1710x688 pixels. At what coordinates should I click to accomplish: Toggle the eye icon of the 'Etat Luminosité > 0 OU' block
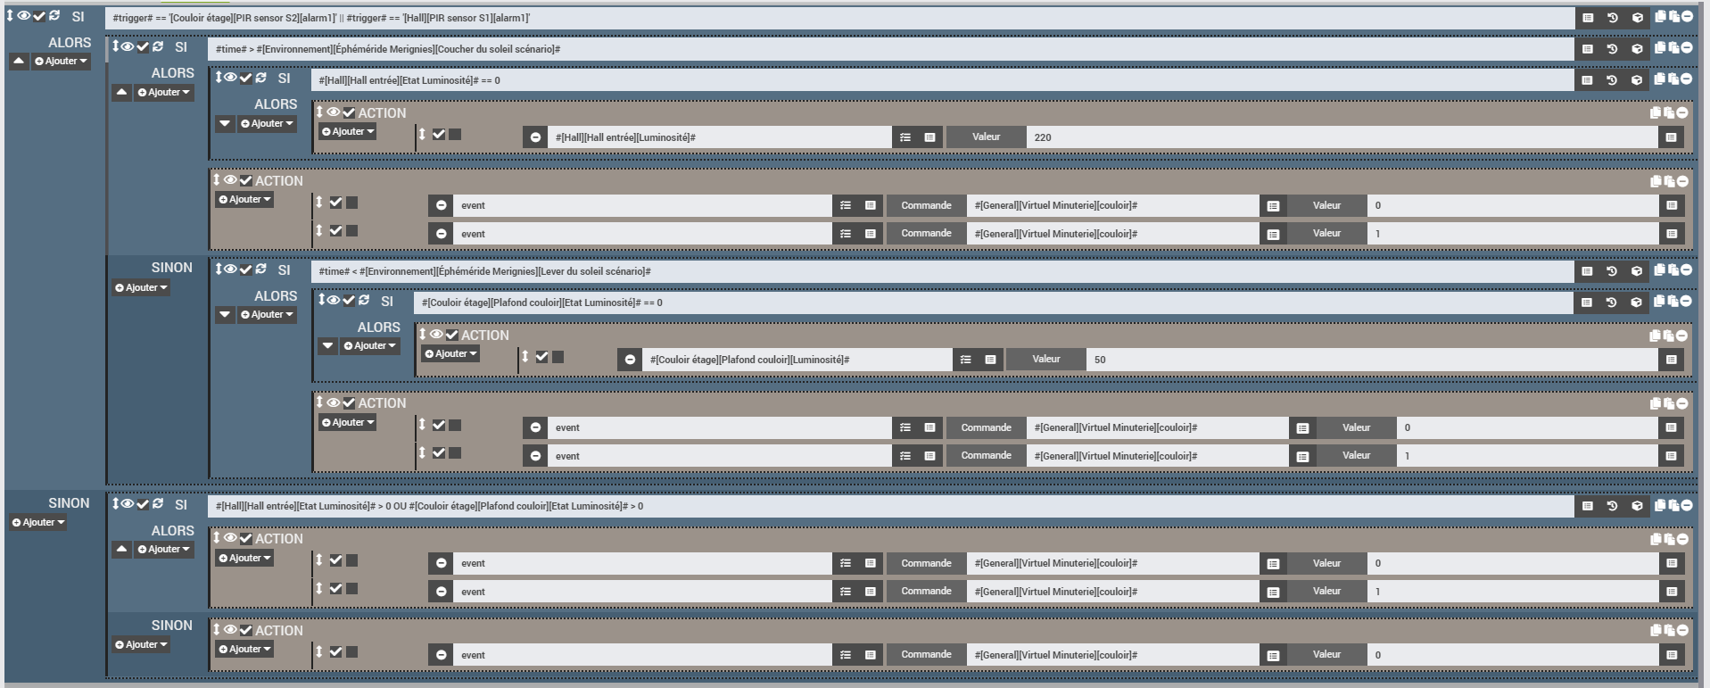coord(128,503)
